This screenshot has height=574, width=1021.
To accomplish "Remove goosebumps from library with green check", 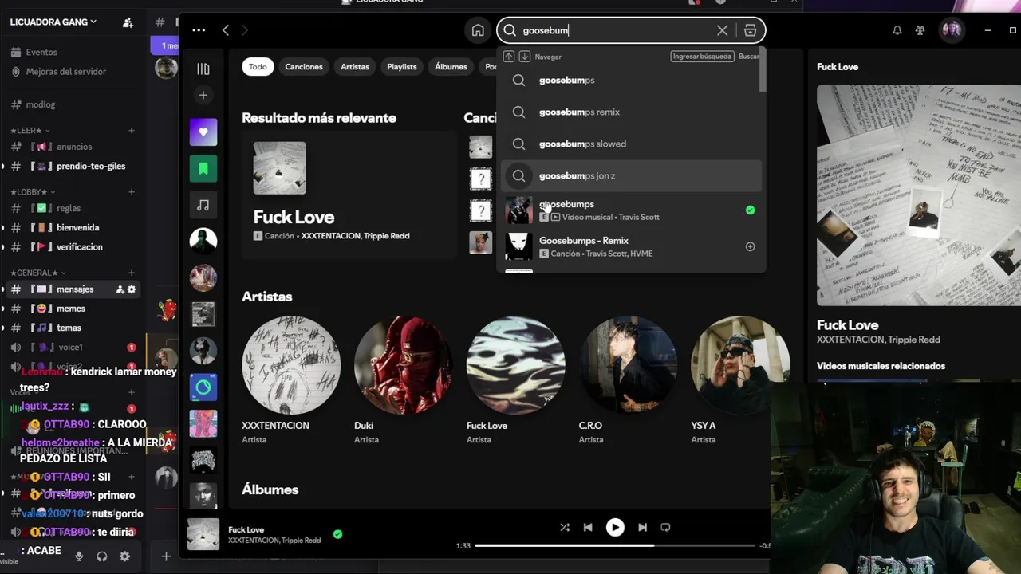I will click(750, 210).
